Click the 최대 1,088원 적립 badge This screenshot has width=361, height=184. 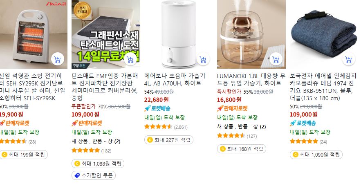pyautogui.click(x=98, y=164)
